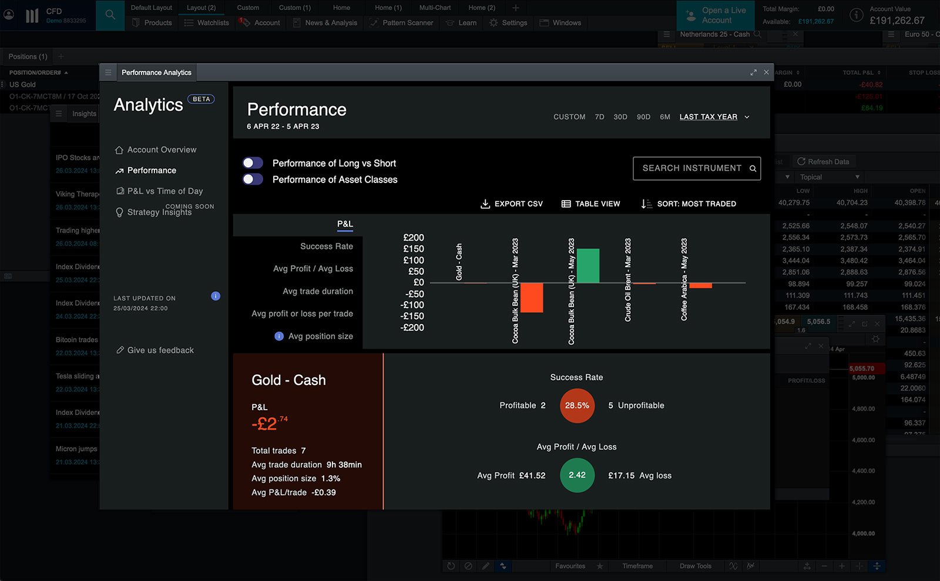
Task: Click the info icon near Last Updated On
Action: click(216, 296)
